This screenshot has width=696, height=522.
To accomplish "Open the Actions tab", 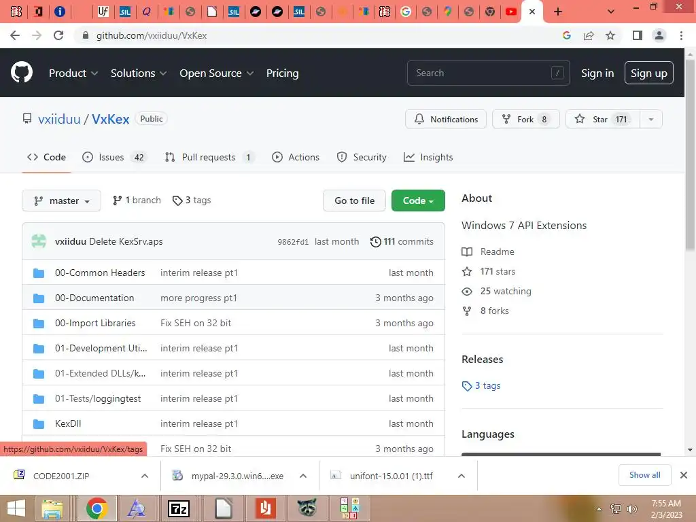I will (296, 157).
